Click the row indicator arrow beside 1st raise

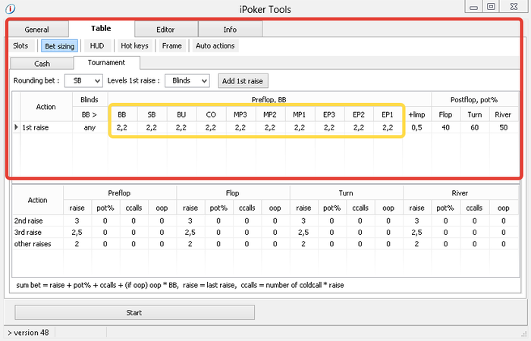coord(16,127)
